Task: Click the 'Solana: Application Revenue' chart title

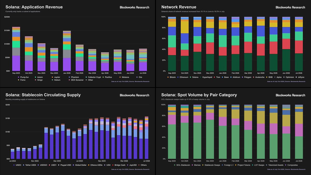Action: (34, 7)
